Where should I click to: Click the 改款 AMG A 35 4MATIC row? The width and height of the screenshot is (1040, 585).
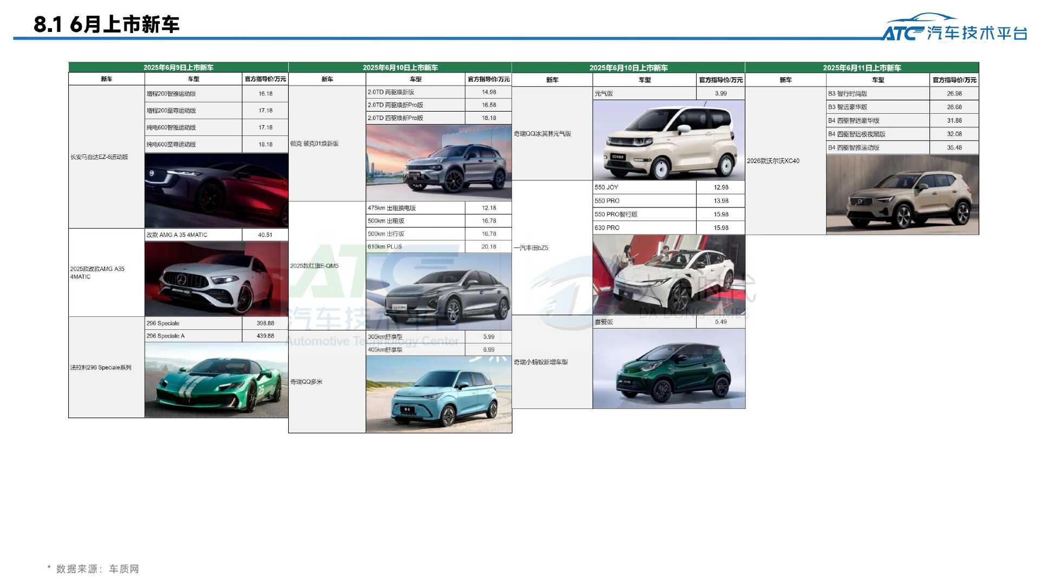[x=216, y=235]
